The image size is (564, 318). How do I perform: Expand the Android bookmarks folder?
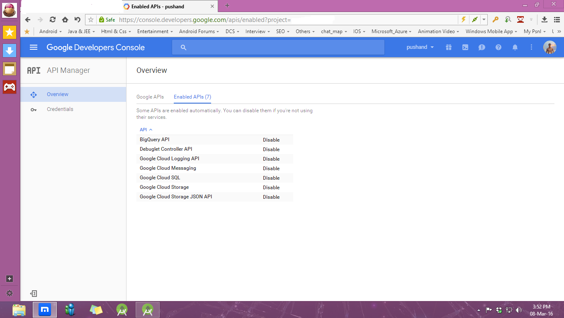(51, 31)
